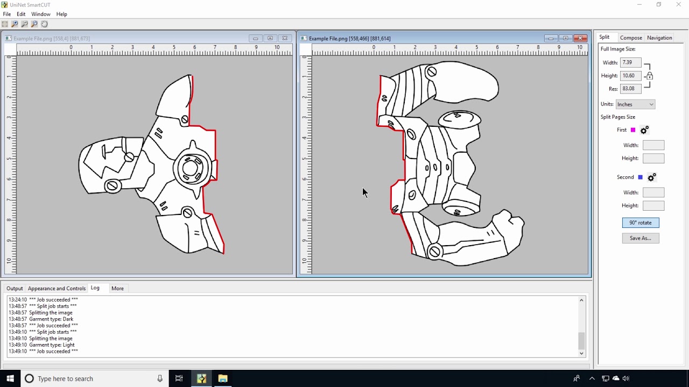Open the OneDrive cloud tray icon

[616, 378]
